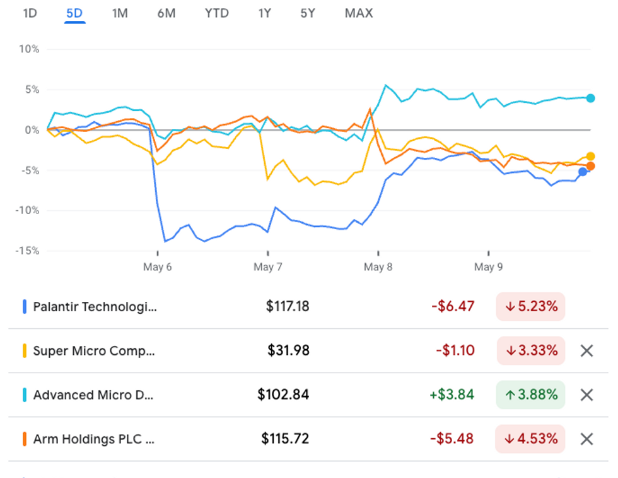The image size is (618, 478).
Task: Switch chart to 6M range
Action: click(166, 13)
